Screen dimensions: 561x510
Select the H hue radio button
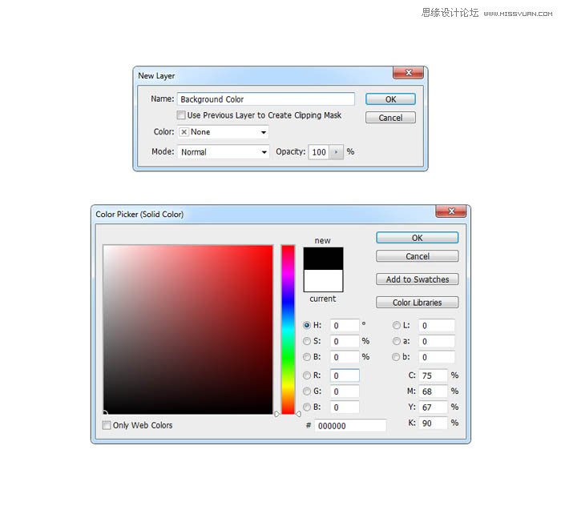coord(307,326)
